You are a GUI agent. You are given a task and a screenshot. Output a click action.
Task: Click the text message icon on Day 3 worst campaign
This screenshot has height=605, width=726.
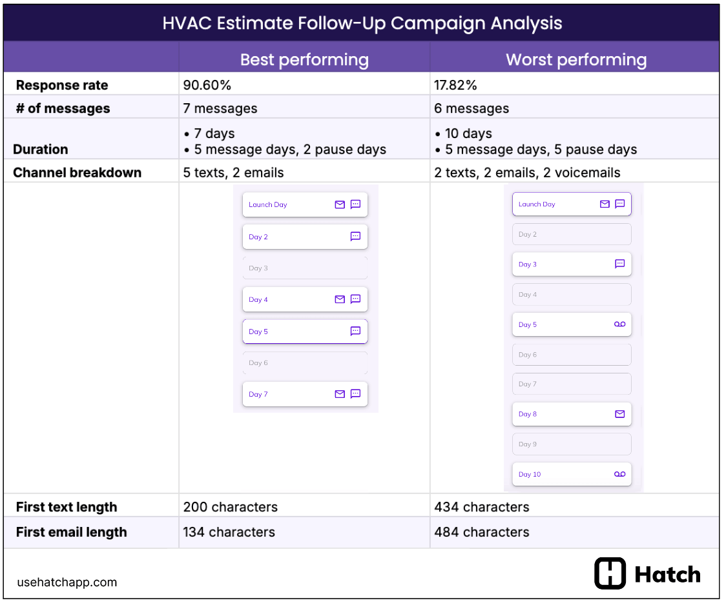pyautogui.click(x=620, y=264)
